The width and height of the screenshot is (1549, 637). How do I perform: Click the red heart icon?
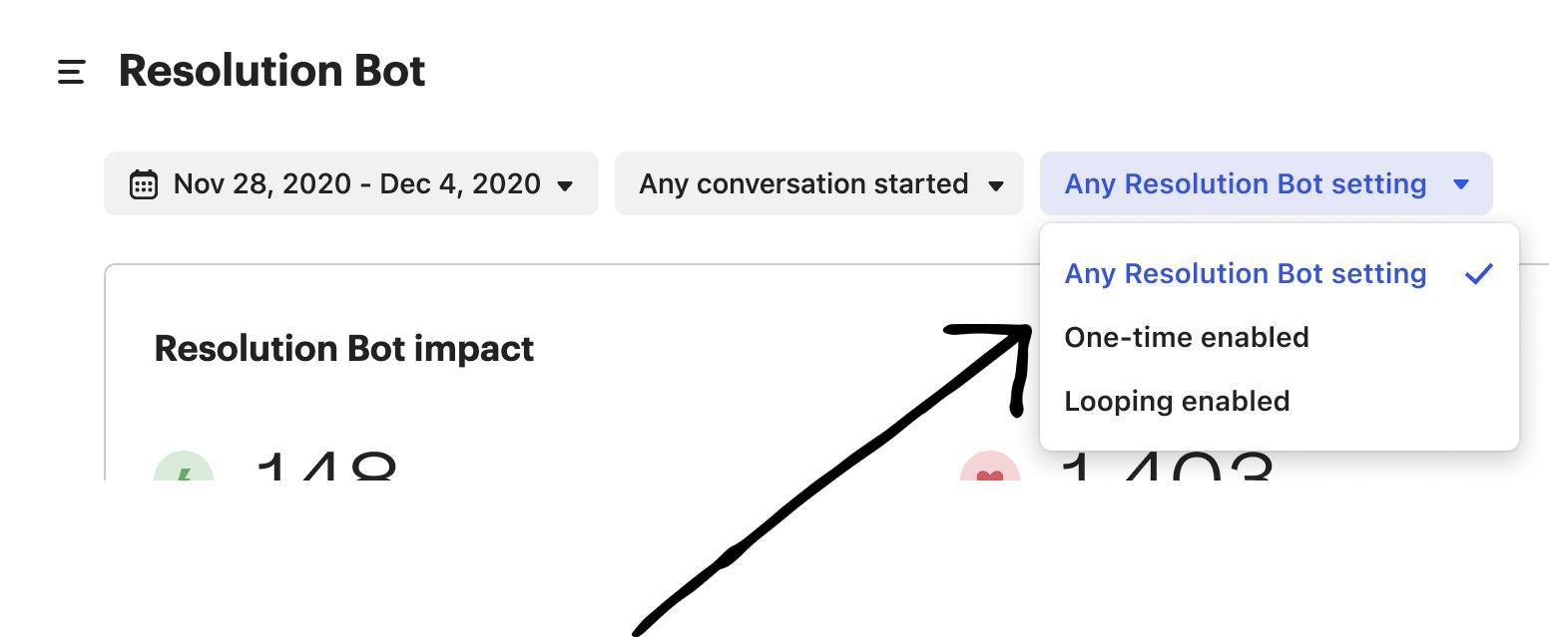(989, 471)
